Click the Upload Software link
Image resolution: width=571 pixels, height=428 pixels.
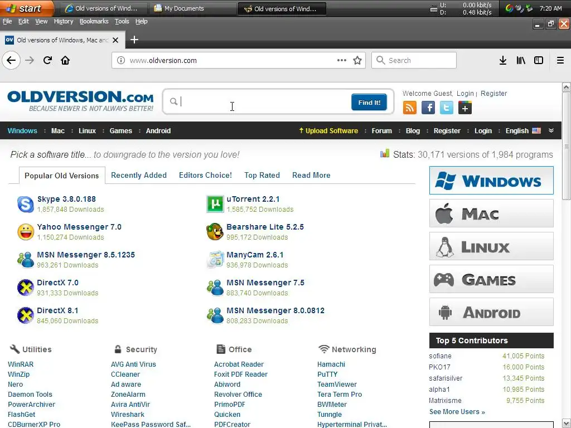[328, 130]
